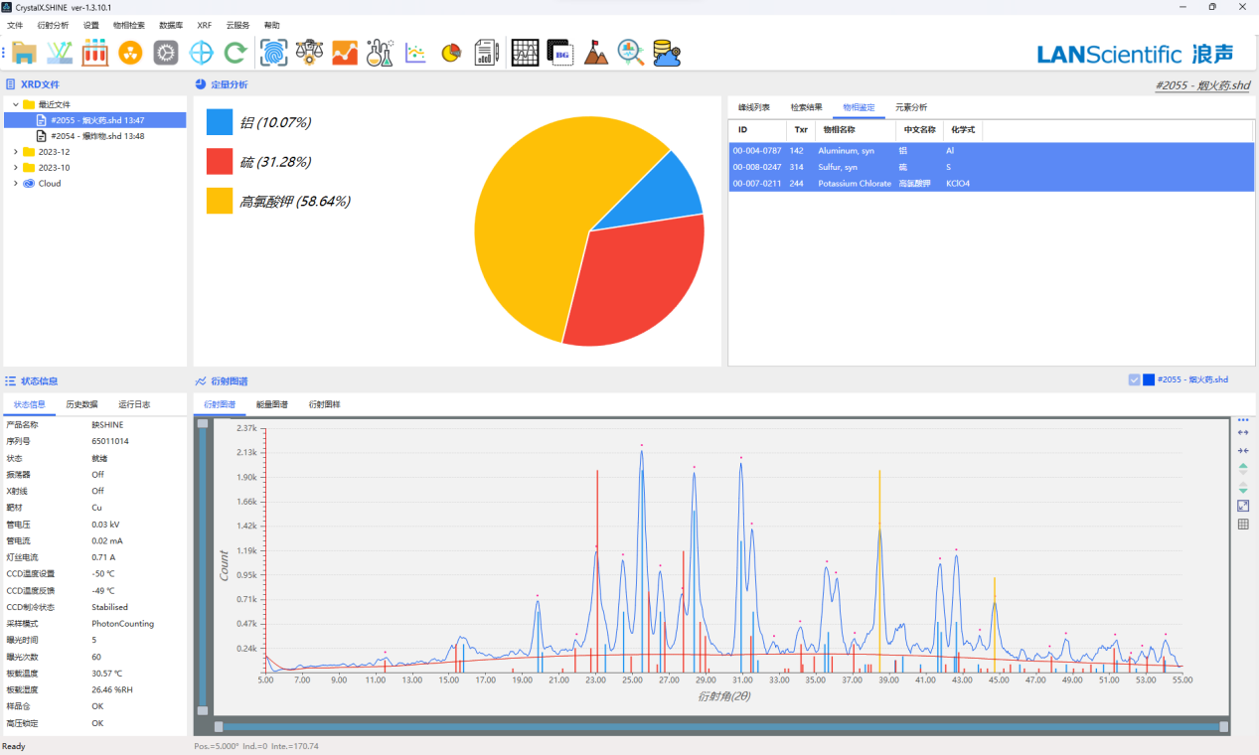Toggle the chart grid icon
The width and height of the screenshot is (1259, 755).
pos(1243,525)
